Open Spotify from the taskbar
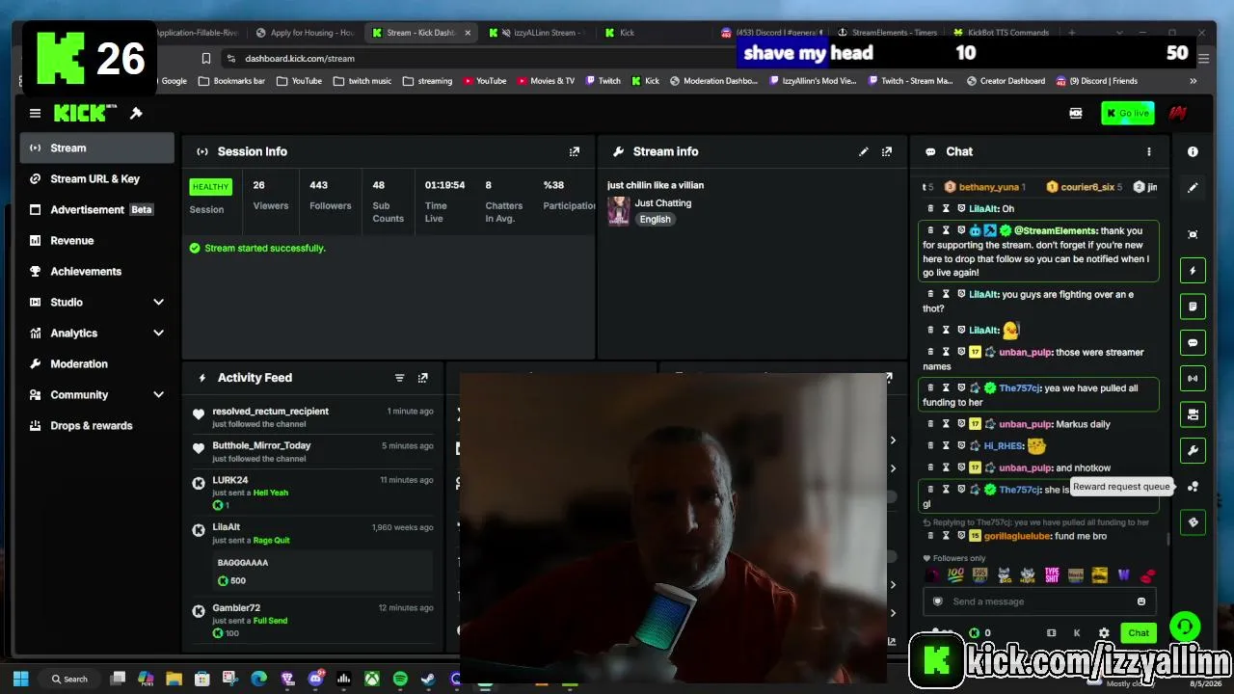Screen dimensions: 1234x694 [400, 679]
